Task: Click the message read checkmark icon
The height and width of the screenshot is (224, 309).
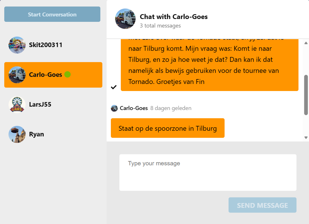Action: pos(114,87)
